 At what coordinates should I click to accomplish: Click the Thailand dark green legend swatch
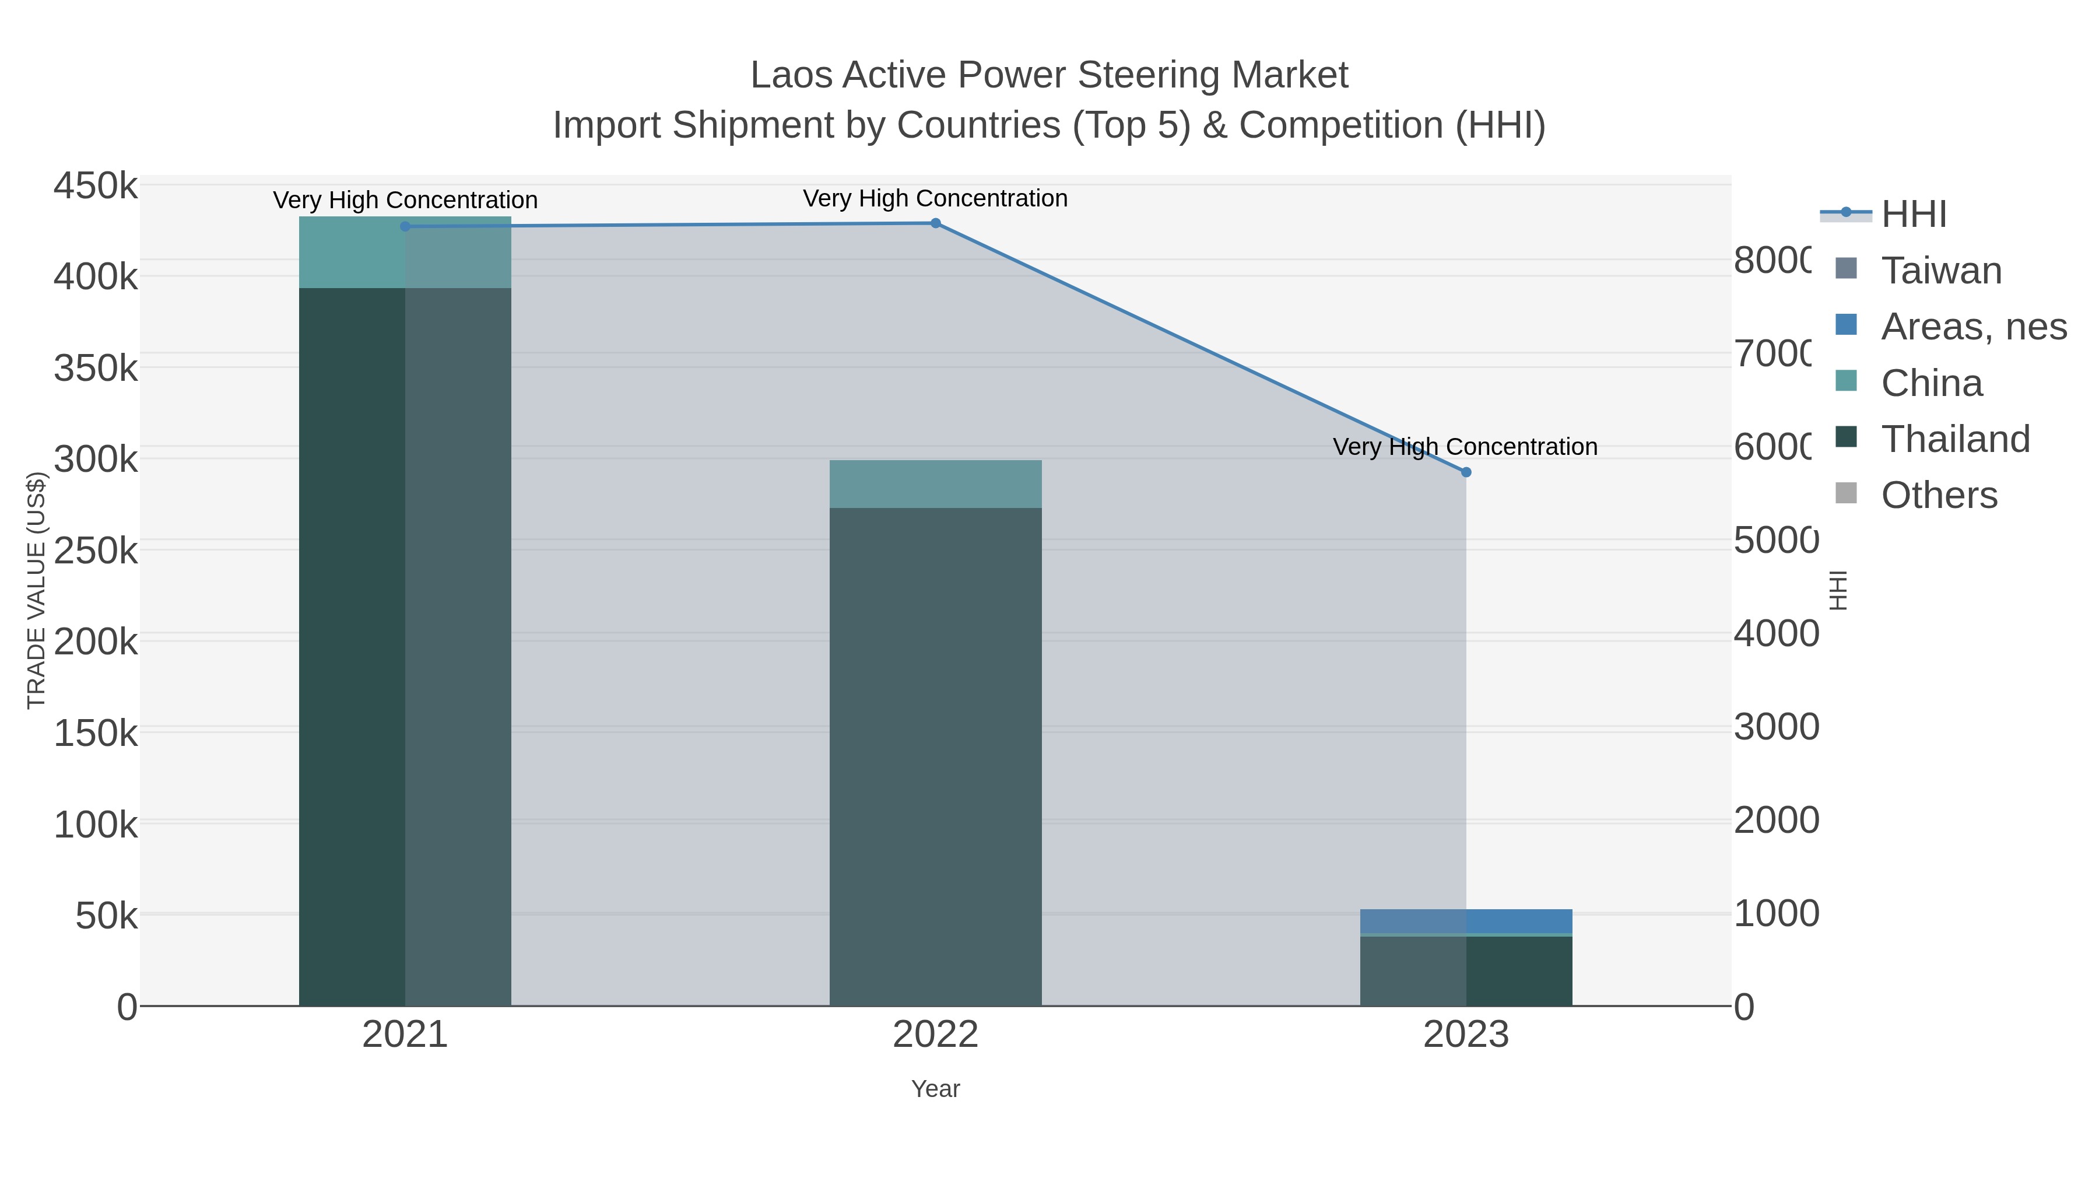pyautogui.click(x=1845, y=437)
